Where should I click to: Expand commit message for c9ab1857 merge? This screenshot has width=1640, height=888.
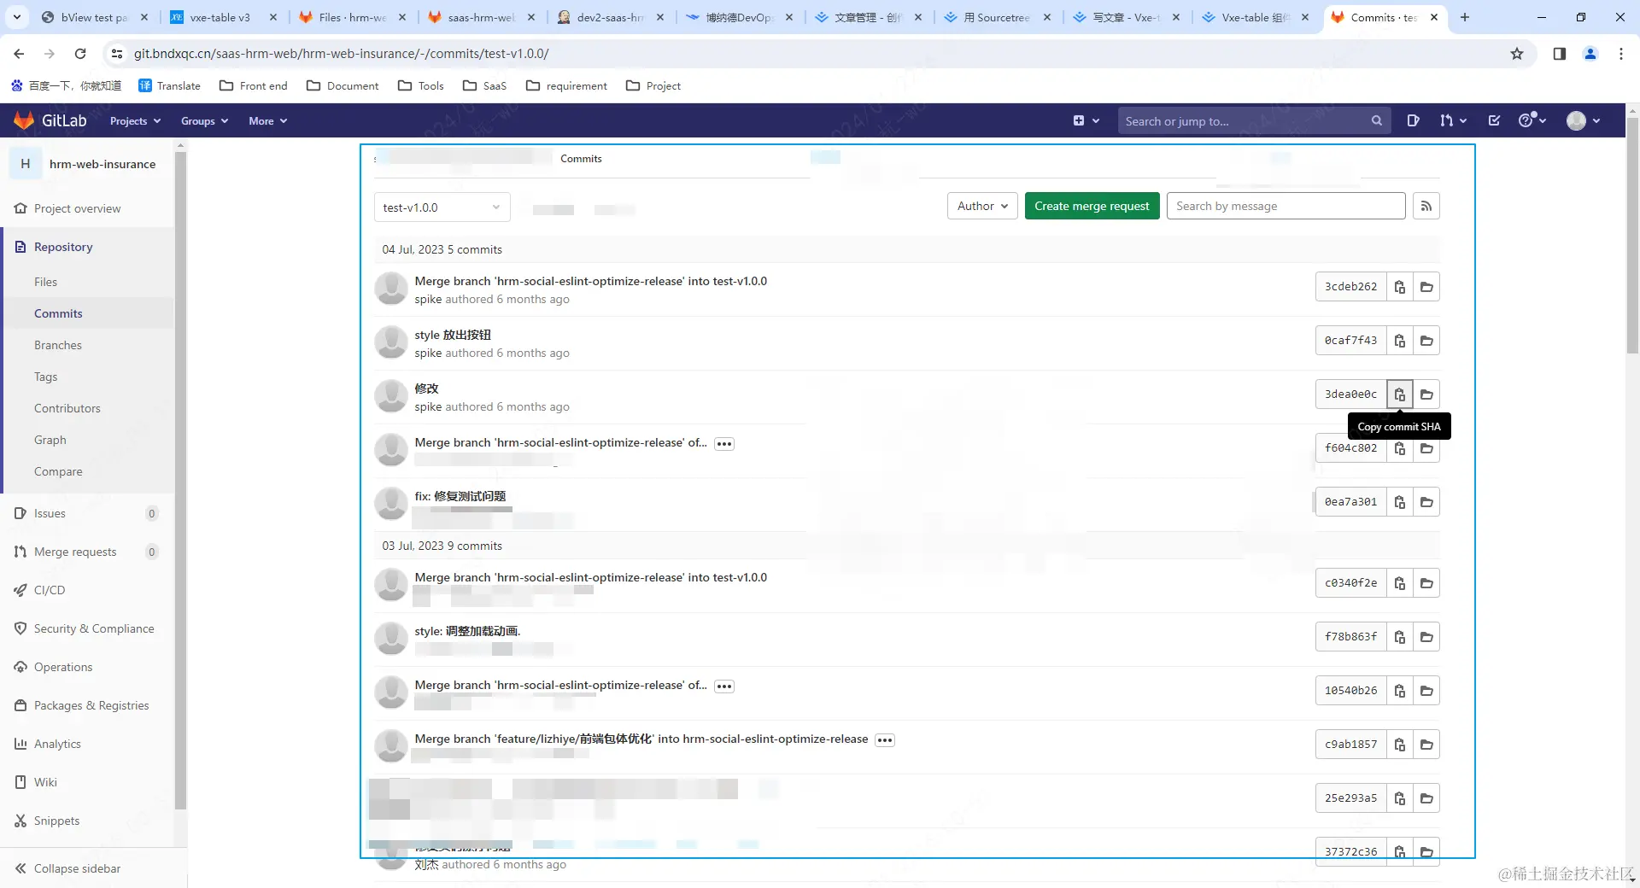[885, 740]
